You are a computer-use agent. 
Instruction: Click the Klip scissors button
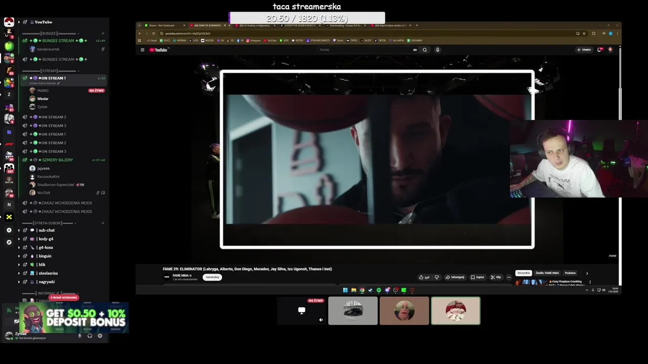[x=496, y=277]
